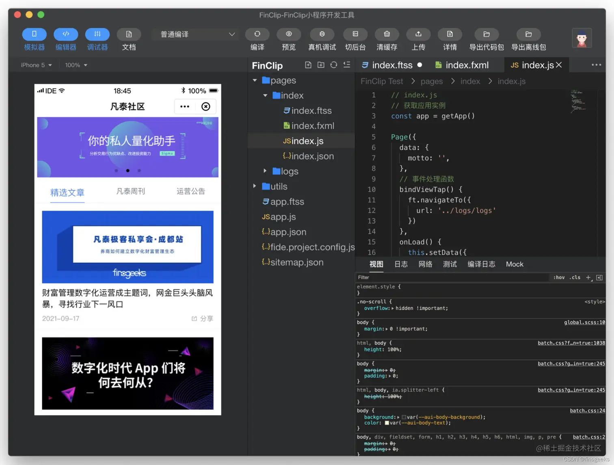Create a new folder in FinClip panel

point(321,65)
